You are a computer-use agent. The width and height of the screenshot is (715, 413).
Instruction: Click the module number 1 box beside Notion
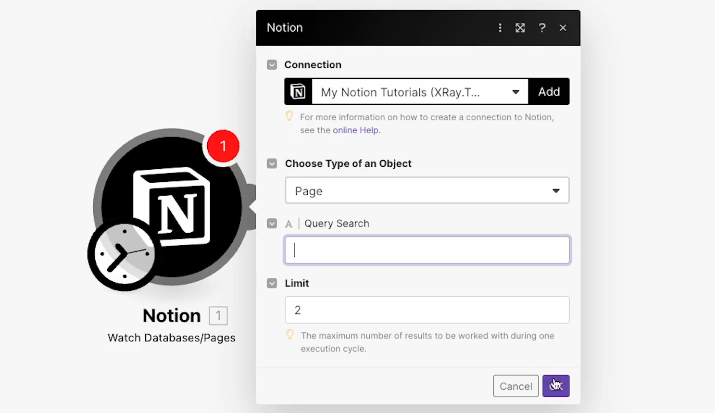point(218,316)
